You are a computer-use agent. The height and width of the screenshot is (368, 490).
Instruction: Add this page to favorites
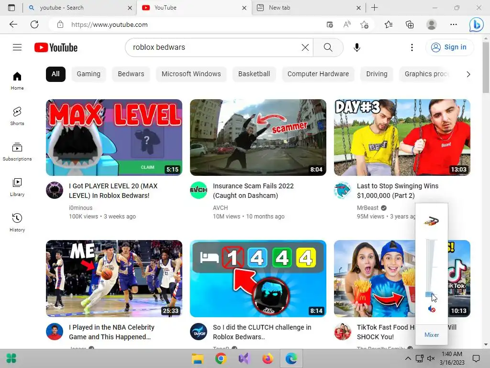364,24
